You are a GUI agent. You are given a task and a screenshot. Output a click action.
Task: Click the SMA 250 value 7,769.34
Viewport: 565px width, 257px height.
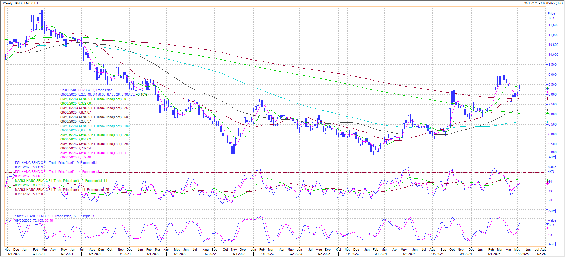[76, 148]
